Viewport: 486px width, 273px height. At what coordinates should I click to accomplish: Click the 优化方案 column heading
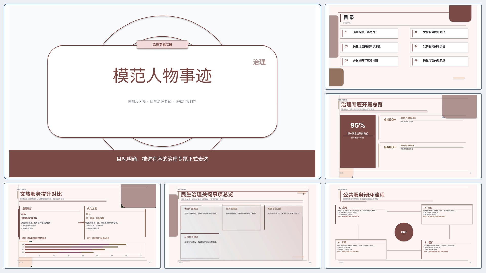pyautogui.click(x=92, y=209)
